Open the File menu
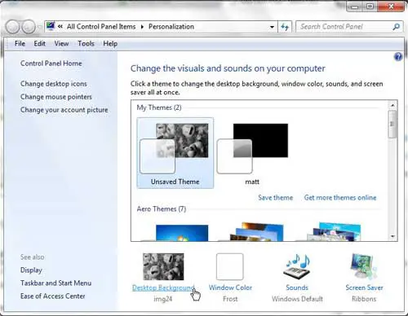 (x=20, y=43)
